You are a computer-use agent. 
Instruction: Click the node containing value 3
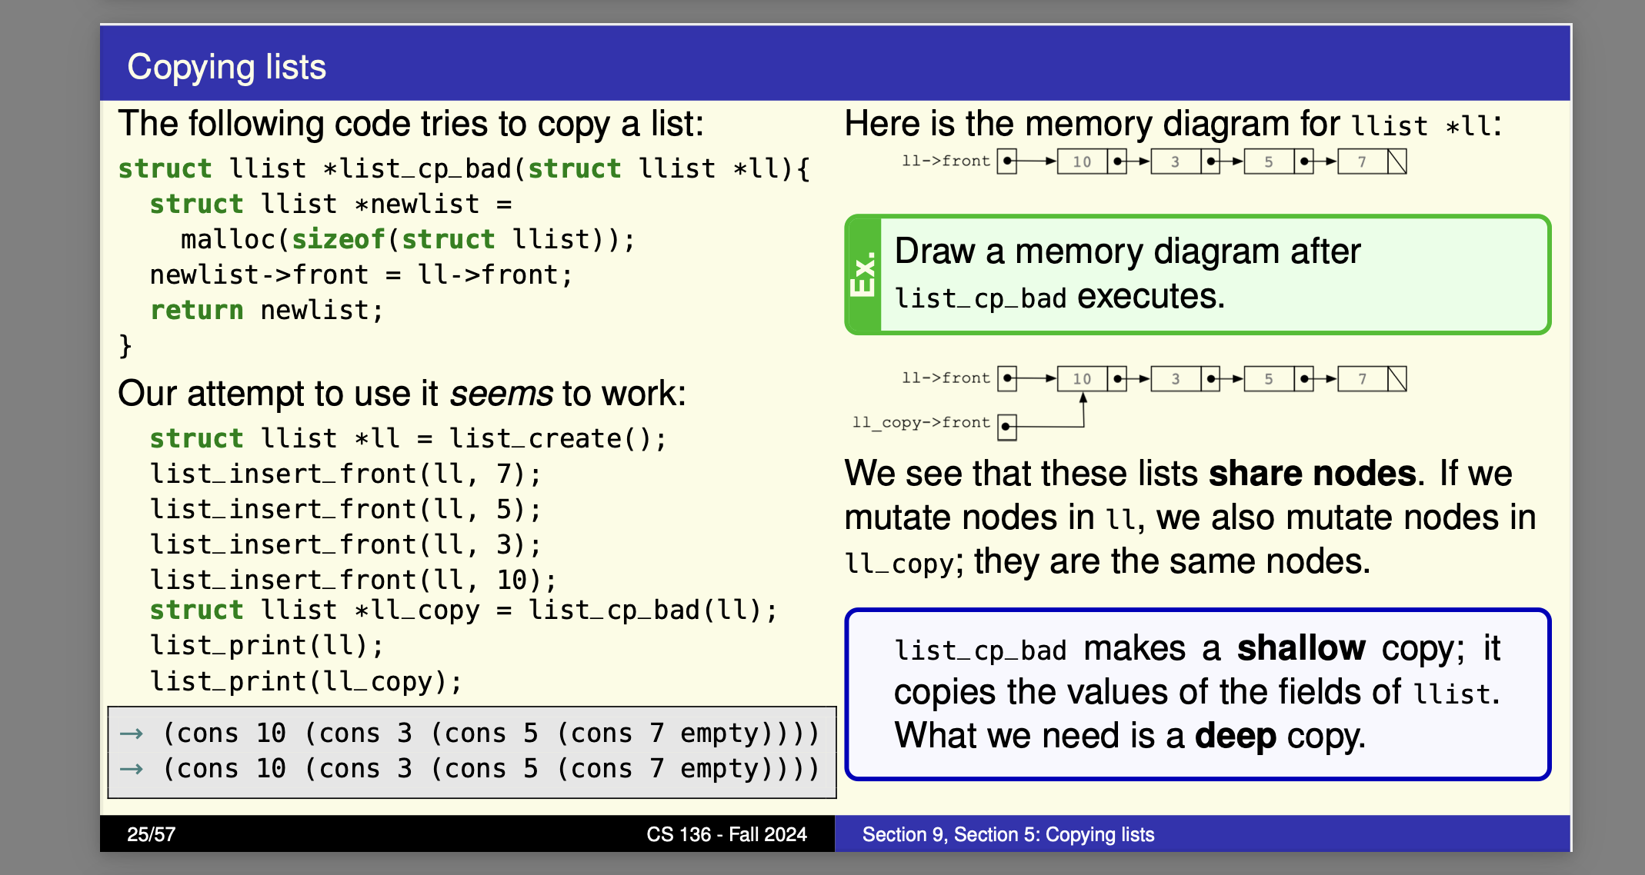pos(1176,161)
